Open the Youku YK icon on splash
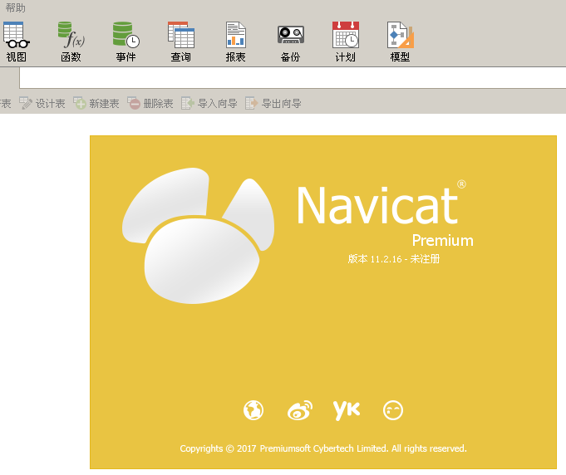Viewport: 566px width, 475px height. tap(347, 410)
